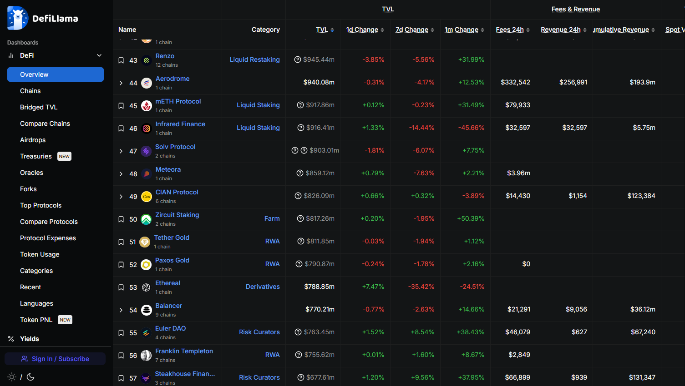The height and width of the screenshot is (386, 685).
Task: Bookmark Franklin Templeton
Action: tap(121, 356)
